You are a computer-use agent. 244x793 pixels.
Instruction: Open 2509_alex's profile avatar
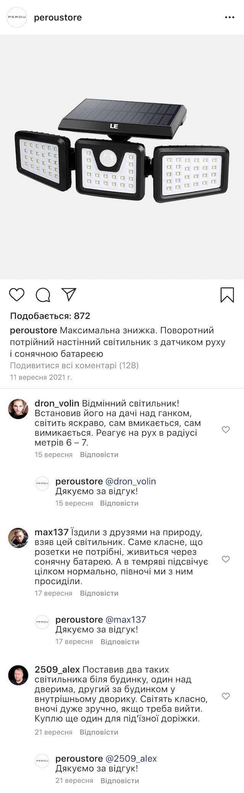(x=18, y=675)
